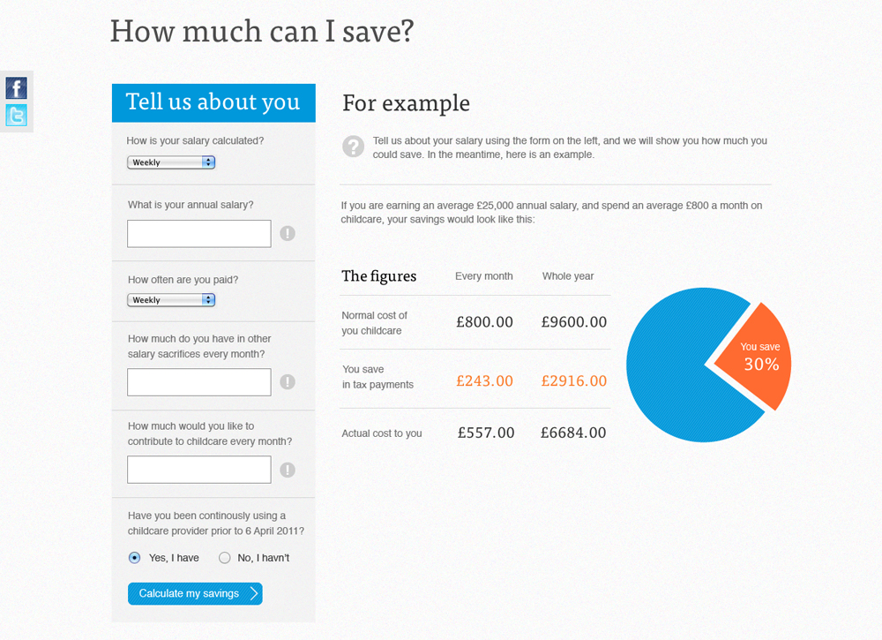This screenshot has width=882, height=640.
Task: Focus the childcare contribution input field
Action: click(199, 470)
